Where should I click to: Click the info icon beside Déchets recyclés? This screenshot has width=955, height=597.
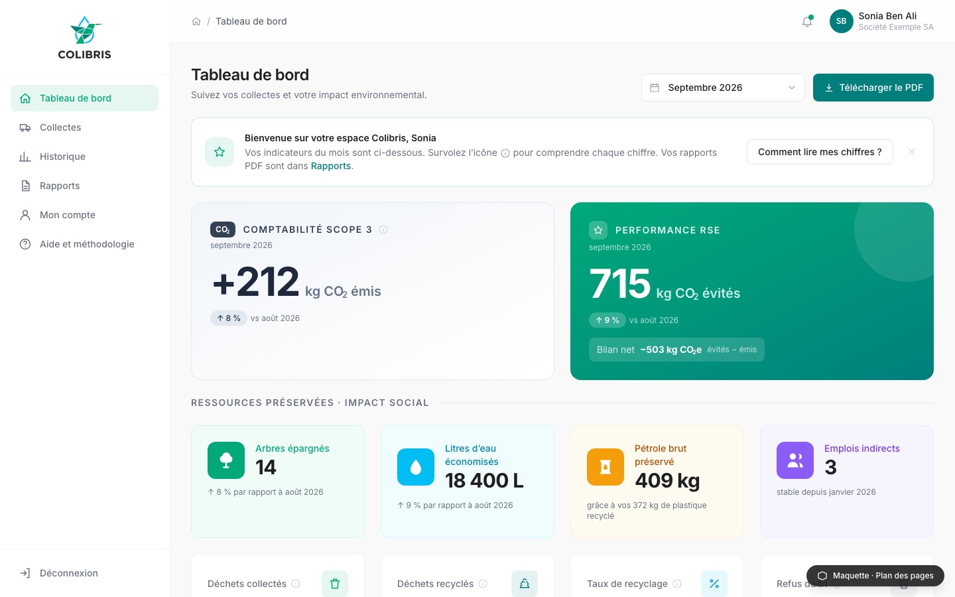click(x=483, y=584)
